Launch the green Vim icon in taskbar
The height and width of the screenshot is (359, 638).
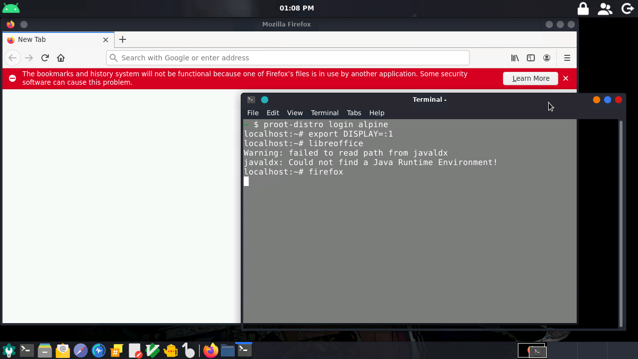pyautogui.click(x=153, y=351)
